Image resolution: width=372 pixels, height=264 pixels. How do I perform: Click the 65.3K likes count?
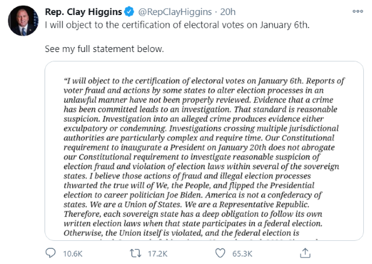click(242, 254)
